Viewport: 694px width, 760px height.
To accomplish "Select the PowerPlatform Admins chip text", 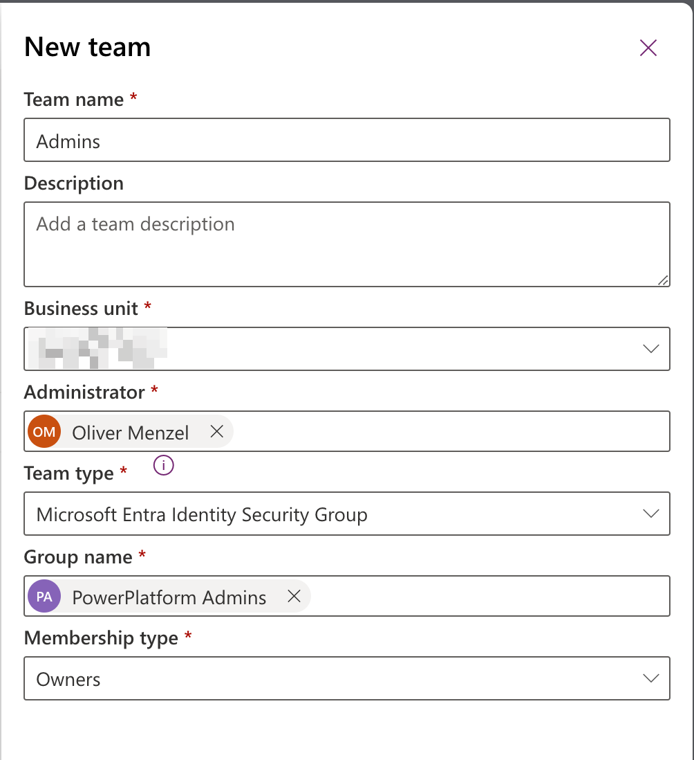I will coord(169,598).
